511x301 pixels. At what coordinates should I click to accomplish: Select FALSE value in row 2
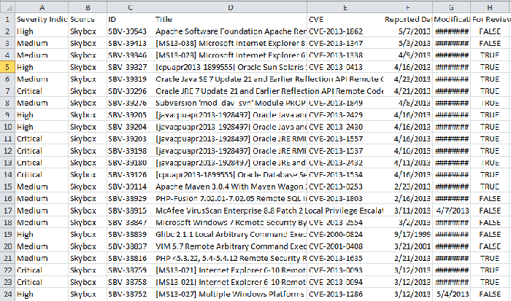pyautogui.click(x=491, y=31)
